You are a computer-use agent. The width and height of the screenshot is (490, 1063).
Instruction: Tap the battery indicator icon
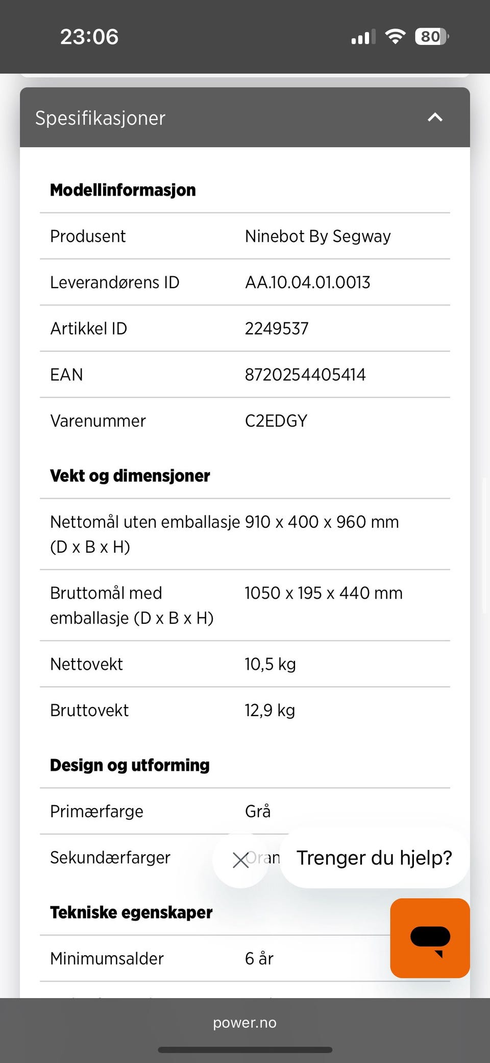pos(432,36)
